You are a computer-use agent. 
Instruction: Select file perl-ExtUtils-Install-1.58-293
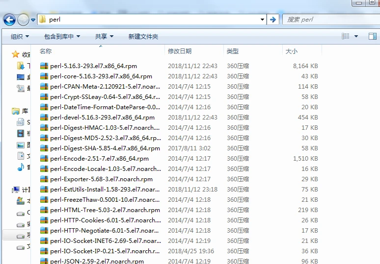point(105,189)
